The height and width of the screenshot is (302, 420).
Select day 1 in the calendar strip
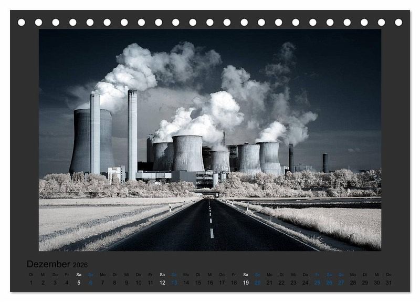tap(31, 283)
